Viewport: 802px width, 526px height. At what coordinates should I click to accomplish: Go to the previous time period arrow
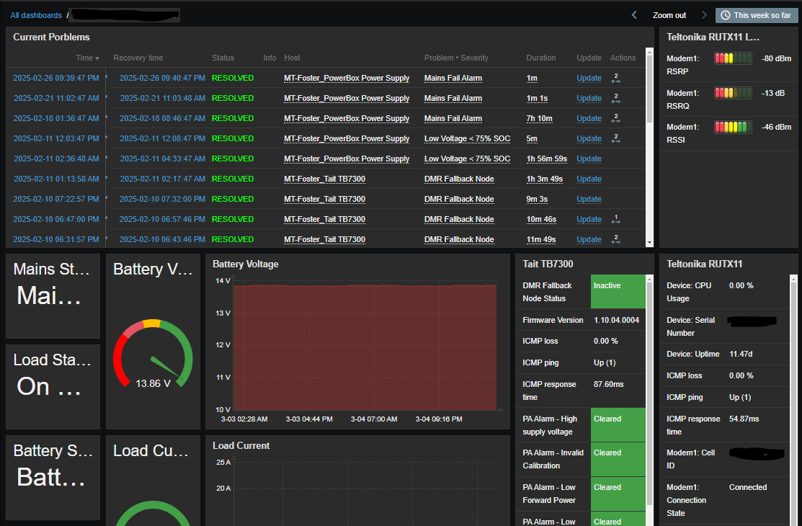point(634,15)
